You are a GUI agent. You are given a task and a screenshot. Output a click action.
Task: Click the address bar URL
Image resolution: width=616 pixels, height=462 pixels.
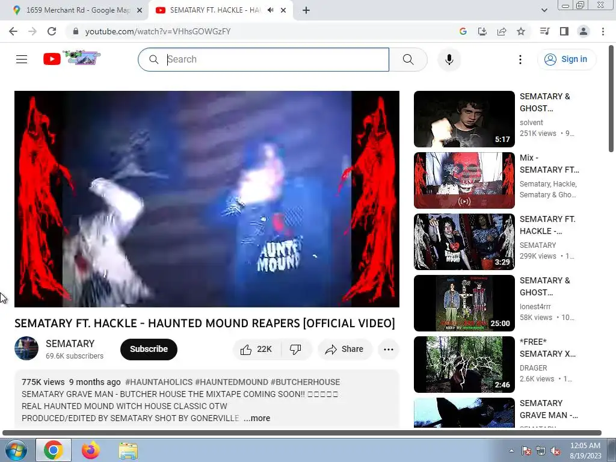pos(158,31)
